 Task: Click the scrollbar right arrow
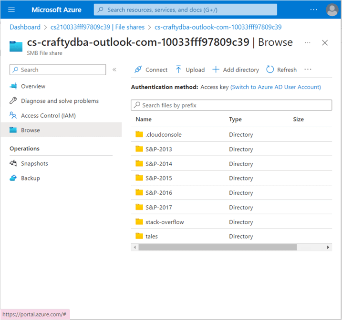pyautogui.click(x=328, y=247)
